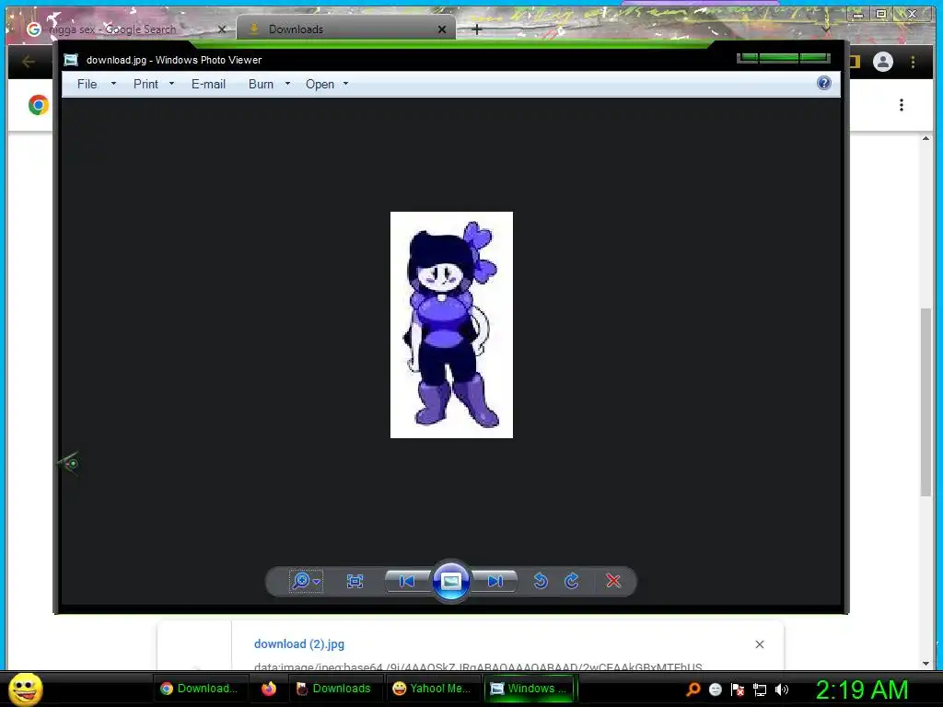Remove download (2).jpg from the list
The width and height of the screenshot is (943, 707).
tap(760, 644)
